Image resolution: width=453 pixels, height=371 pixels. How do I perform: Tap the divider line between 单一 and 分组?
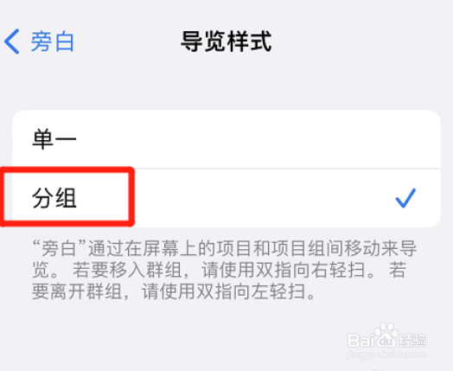coord(226,169)
